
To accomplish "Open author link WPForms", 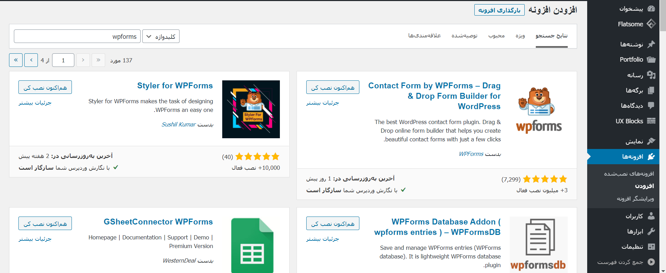I will 471,154.
